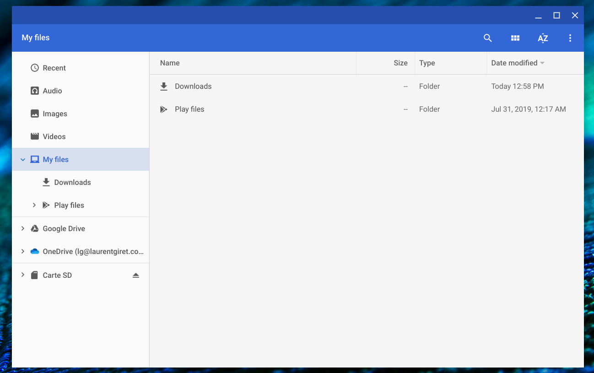This screenshot has height=373, width=594.
Task: Go to Images in sidebar
Action: tap(54, 114)
